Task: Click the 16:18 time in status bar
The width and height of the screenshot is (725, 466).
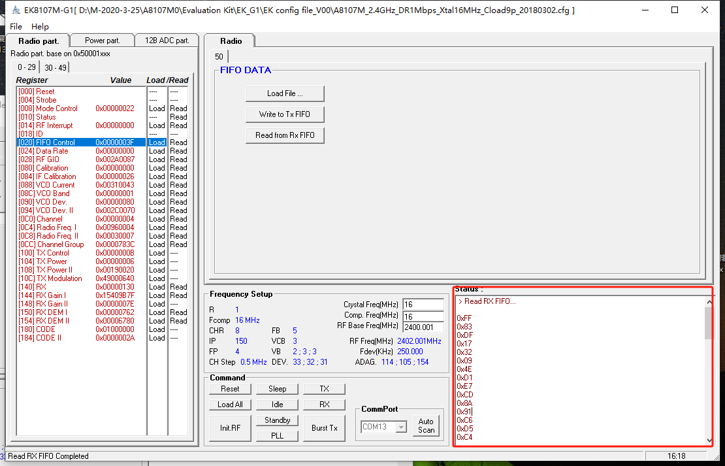Action: [x=677, y=456]
